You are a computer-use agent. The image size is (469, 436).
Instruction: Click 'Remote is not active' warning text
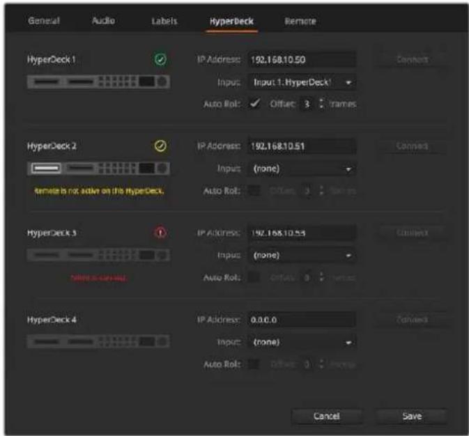(x=99, y=191)
